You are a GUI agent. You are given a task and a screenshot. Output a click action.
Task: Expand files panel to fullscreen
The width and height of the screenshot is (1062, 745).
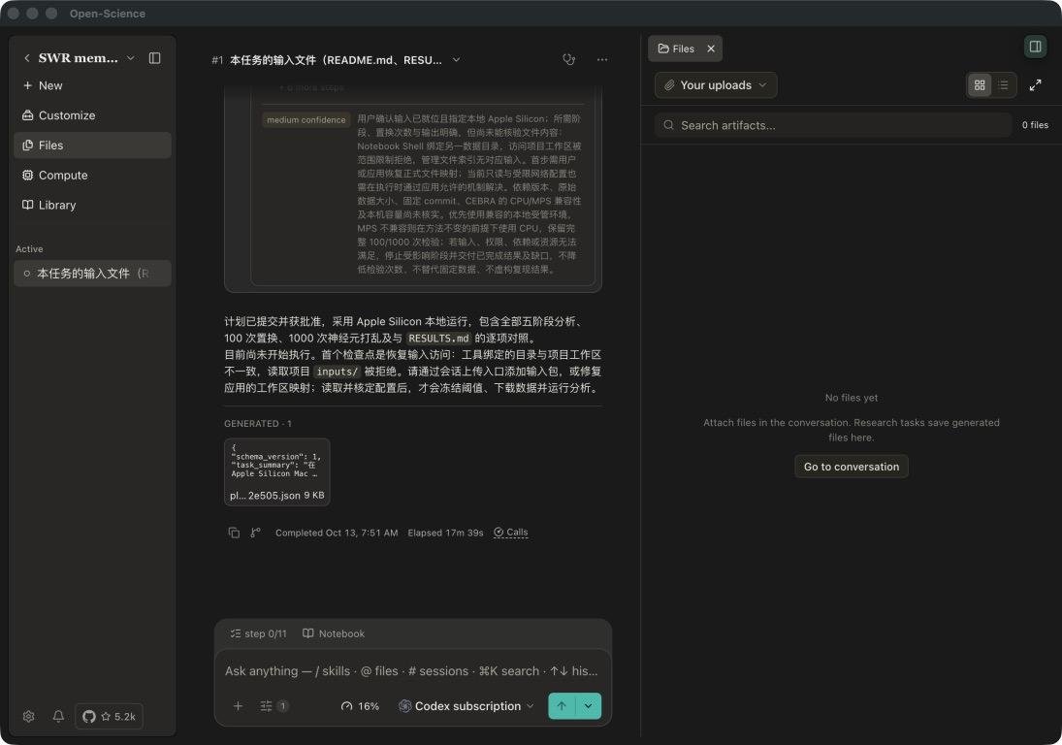[x=1035, y=85]
